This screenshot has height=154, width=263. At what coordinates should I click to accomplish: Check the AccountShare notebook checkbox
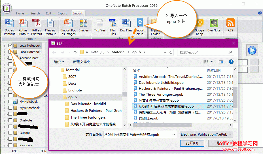10,58
